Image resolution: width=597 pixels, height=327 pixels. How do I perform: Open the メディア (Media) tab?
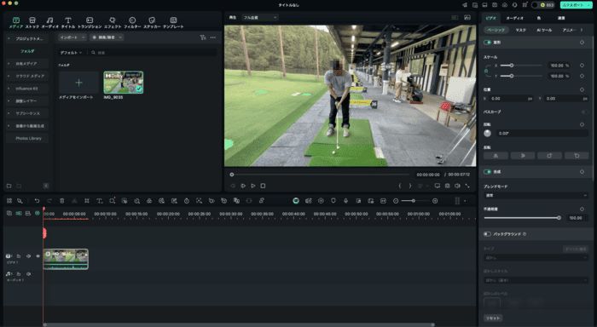tap(15, 22)
